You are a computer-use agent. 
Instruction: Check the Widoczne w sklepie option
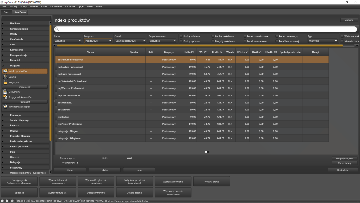[342, 36]
